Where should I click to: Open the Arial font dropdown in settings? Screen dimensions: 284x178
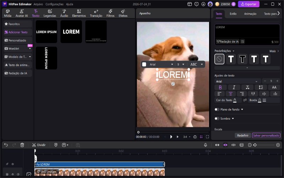coord(237,82)
